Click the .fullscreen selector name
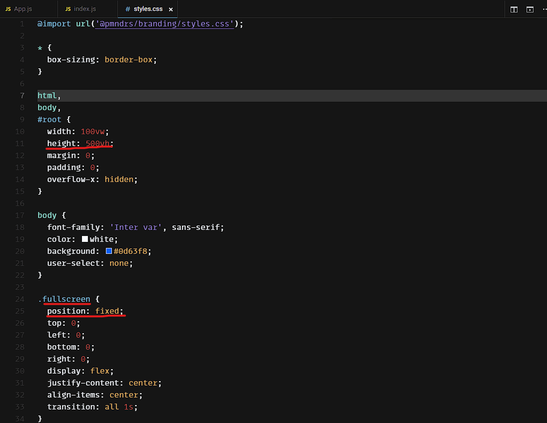 (x=66, y=299)
